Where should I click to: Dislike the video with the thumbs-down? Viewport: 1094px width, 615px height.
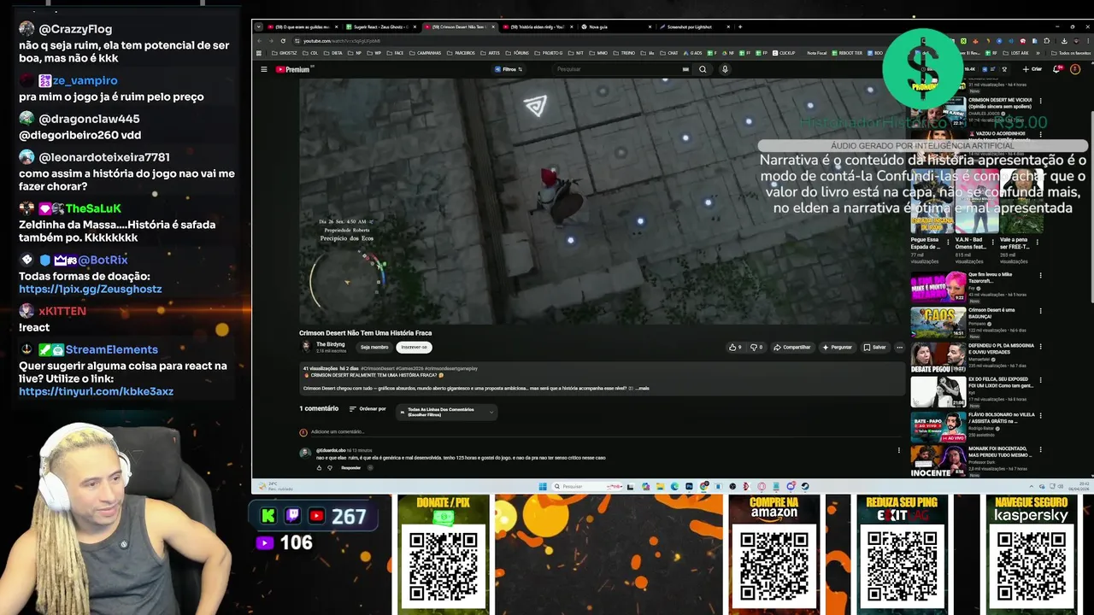coord(756,348)
